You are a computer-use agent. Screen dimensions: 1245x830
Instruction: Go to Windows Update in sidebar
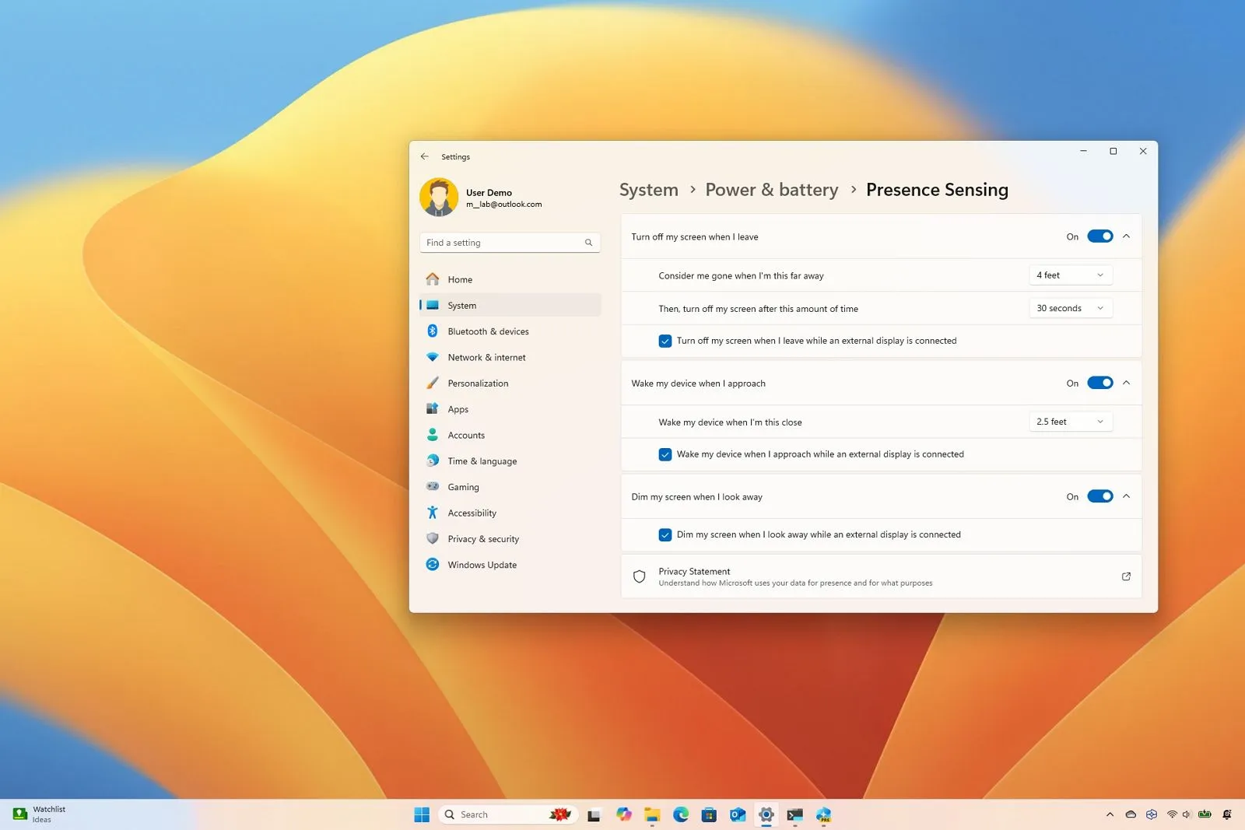coord(482,565)
